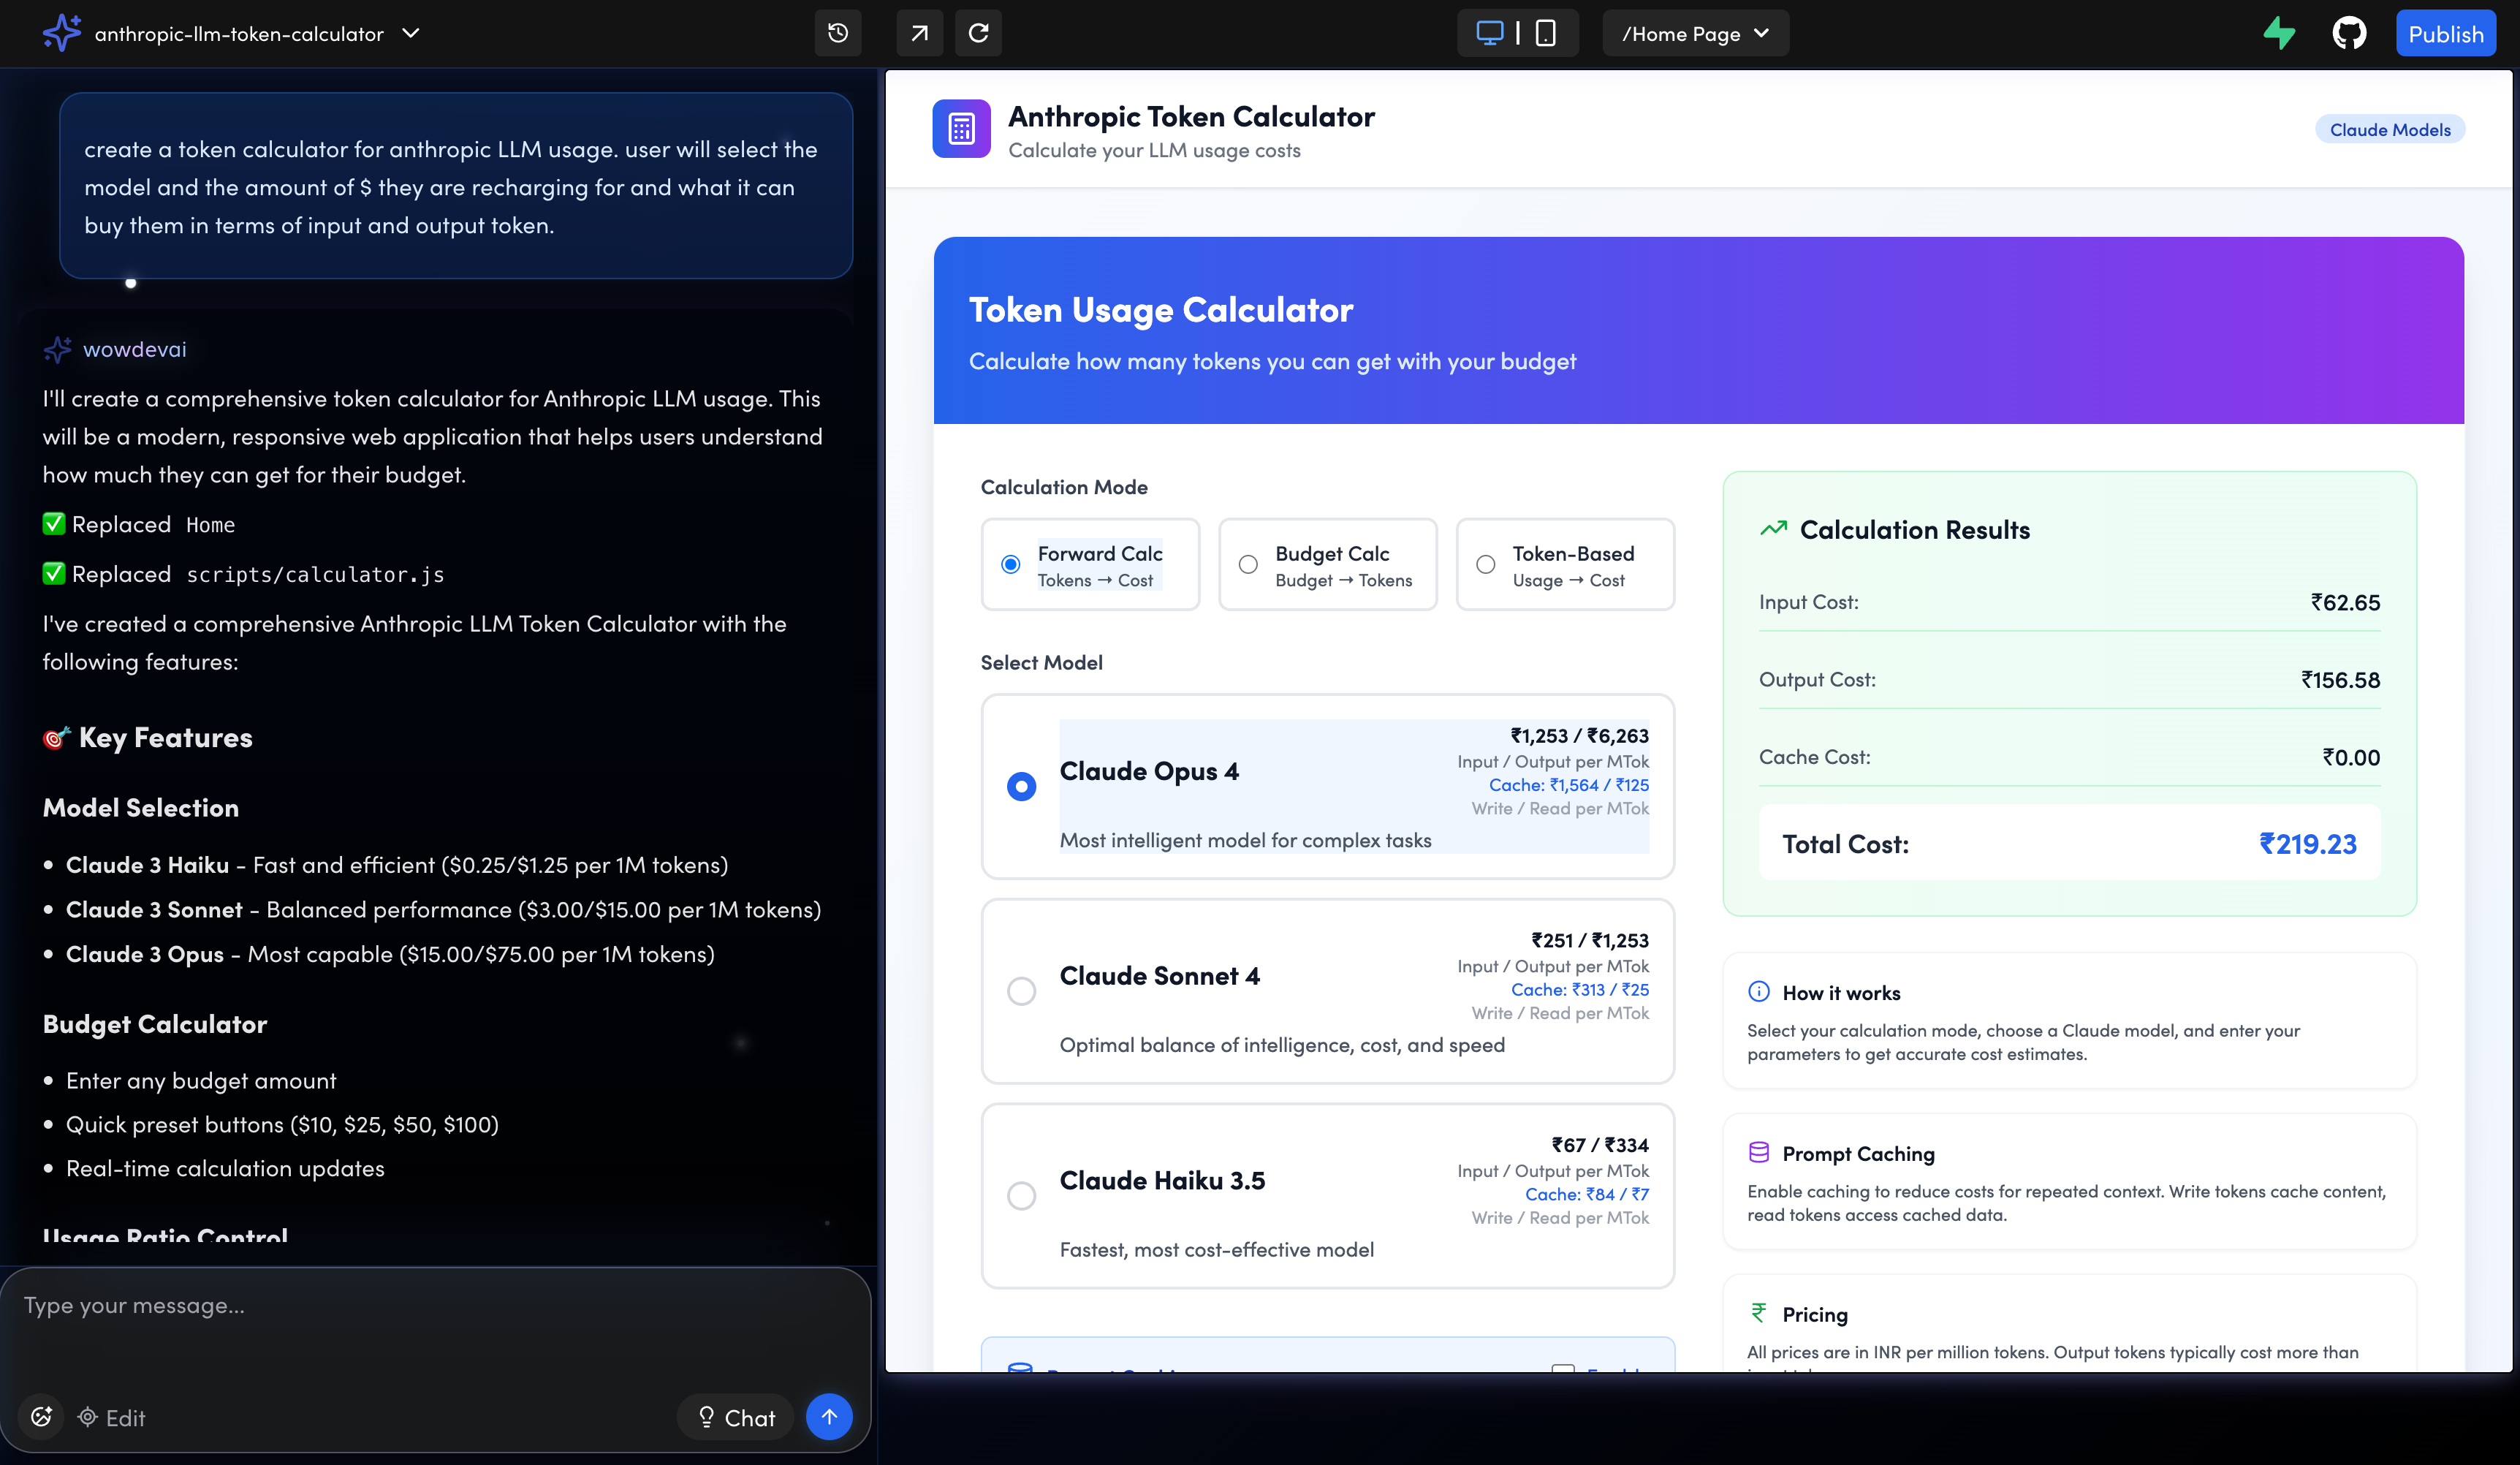This screenshot has width=2520, height=1465.
Task: Click the Input Cost ₹62.65 value
Action: pyautogui.click(x=2345, y=602)
